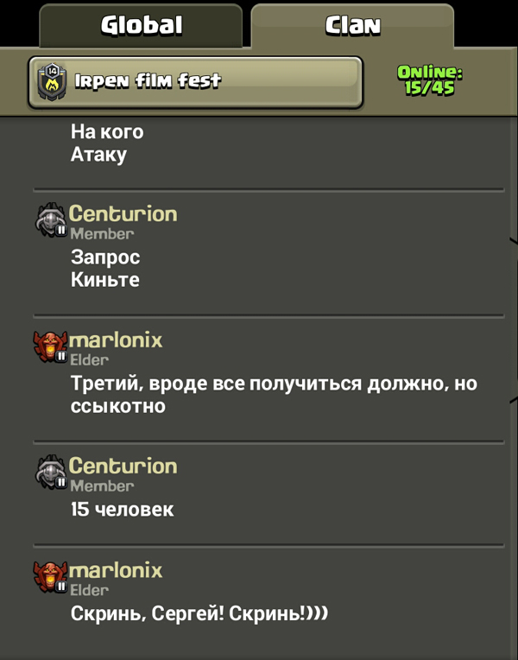Select the 'Запрос Киньте' message text

click(x=105, y=268)
